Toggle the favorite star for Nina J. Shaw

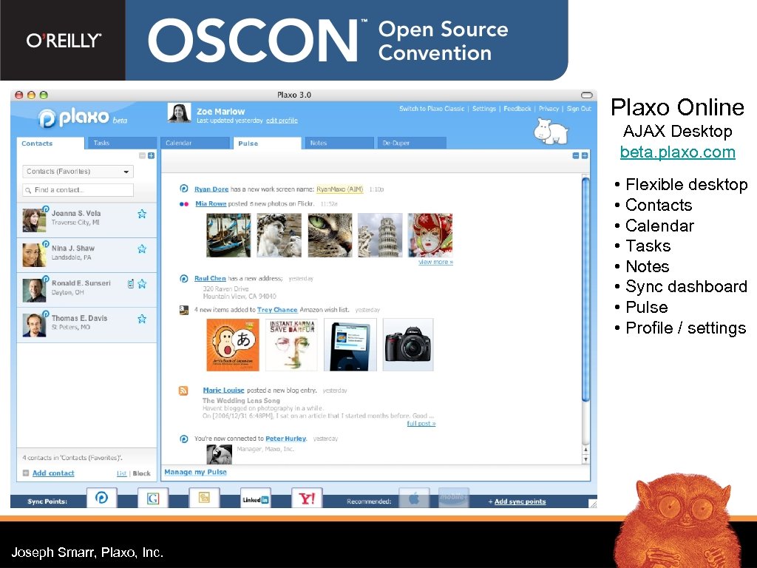pyautogui.click(x=141, y=248)
